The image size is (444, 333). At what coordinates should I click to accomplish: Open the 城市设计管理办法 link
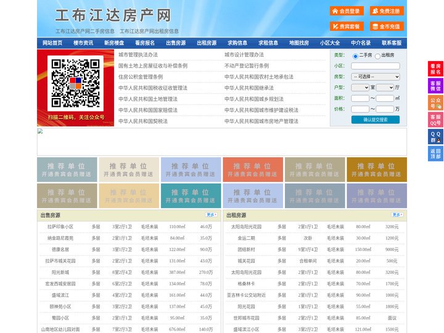click(x=244, y=55)
